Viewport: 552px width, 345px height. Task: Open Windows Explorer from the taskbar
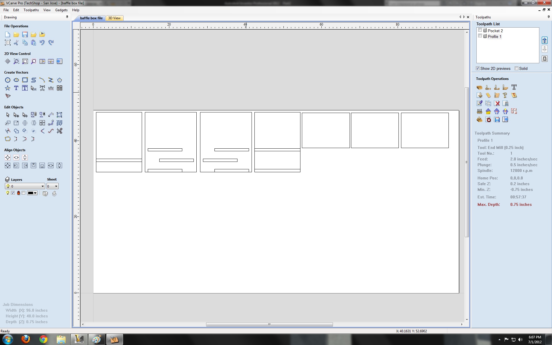[61, 340]
